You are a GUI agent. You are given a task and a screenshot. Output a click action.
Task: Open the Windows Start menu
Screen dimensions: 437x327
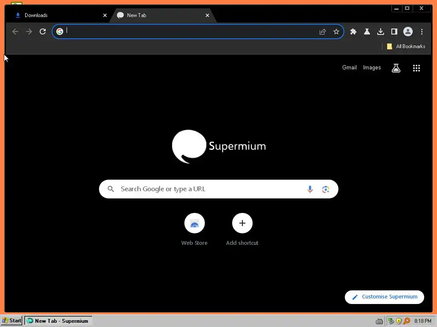[x=11, y=321]
